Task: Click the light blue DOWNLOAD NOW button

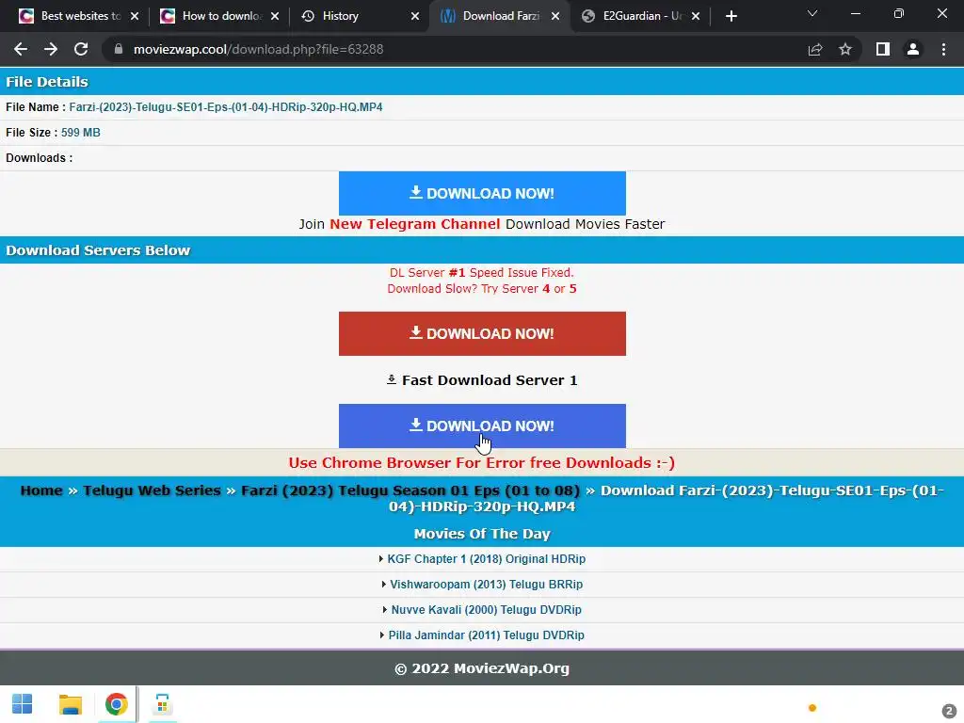Action: (x=482, y=193)
